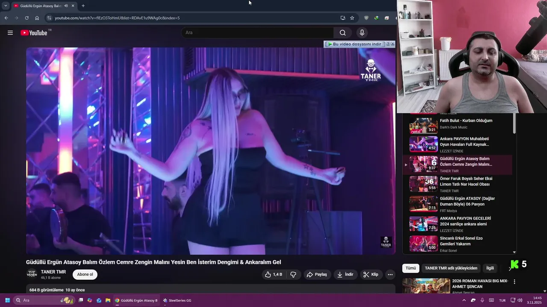Screen dimensions: 547x307
Task: Click the browser address bar URL
Action: (117, 18)
